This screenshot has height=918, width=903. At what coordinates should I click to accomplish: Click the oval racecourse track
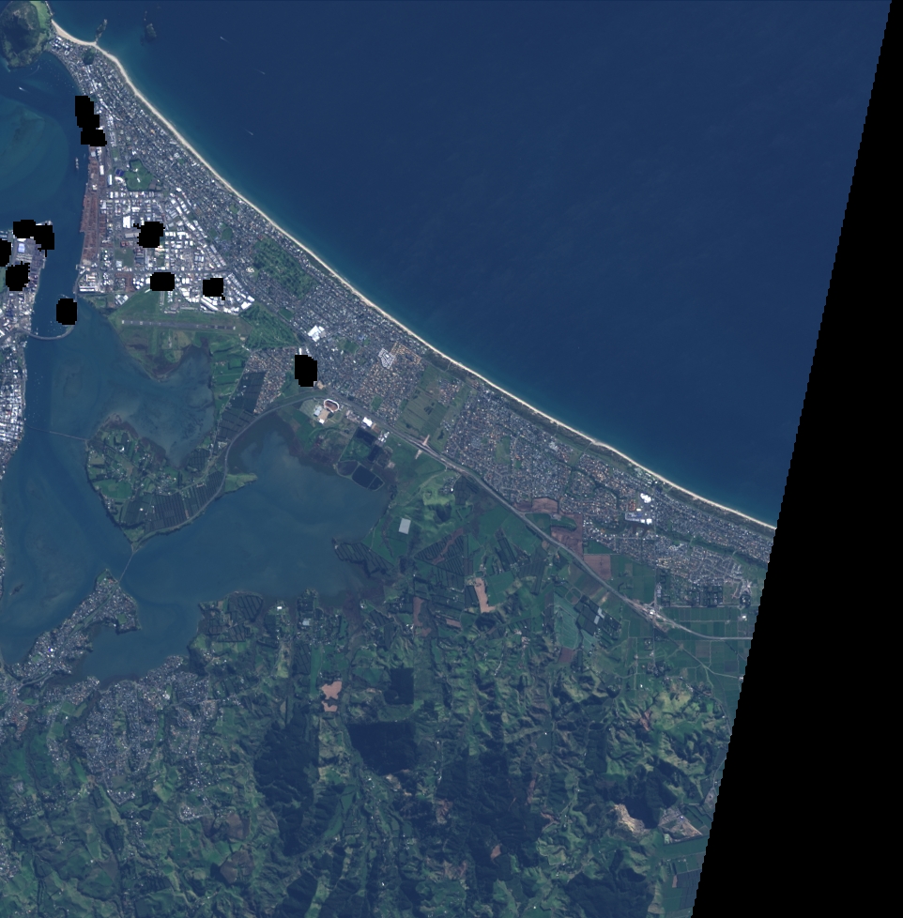[x=329, y=406]
